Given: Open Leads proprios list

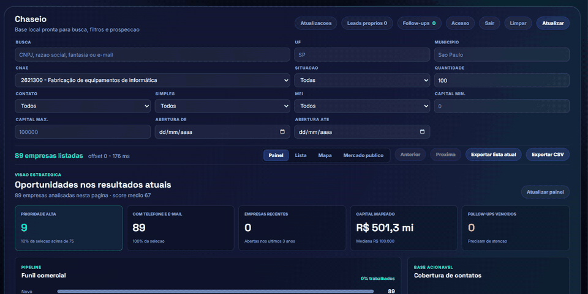Looking at the screenshot, I should (367, 23).
